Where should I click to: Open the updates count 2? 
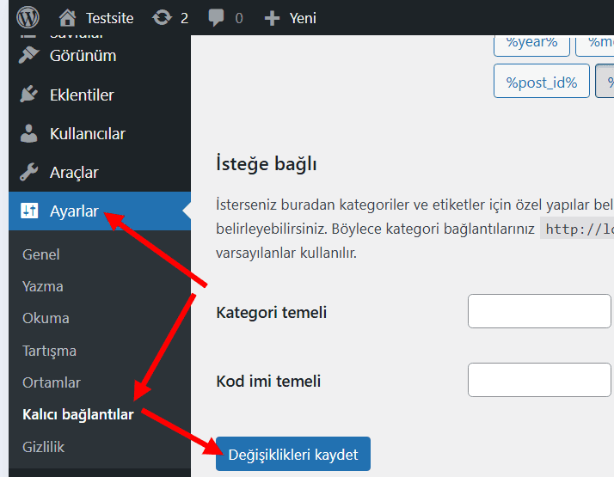(x=184, y=18)
